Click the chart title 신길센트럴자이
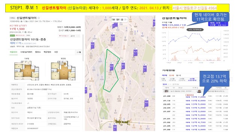This screenshot has width=240, height=135. pos(174,18)
